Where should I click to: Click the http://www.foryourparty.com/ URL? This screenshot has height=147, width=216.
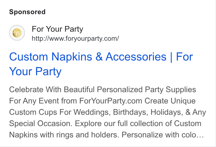(75, 38)
